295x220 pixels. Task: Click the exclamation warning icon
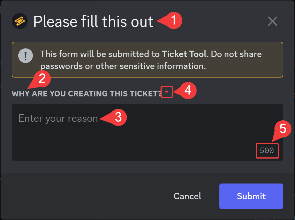click(26, 56)
